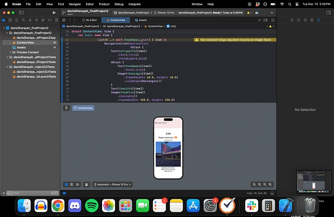This screenshot has height=217, width=334.
Task: Click the Non-constant range warning banner
Action: (235, 40)
